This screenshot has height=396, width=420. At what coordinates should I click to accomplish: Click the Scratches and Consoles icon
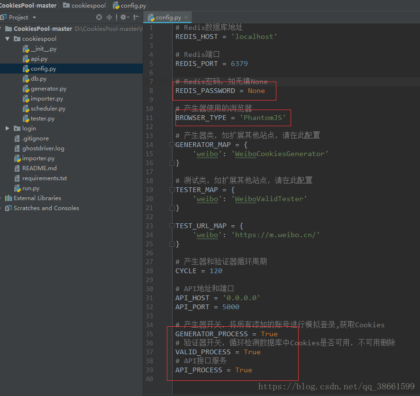(9, 208)
